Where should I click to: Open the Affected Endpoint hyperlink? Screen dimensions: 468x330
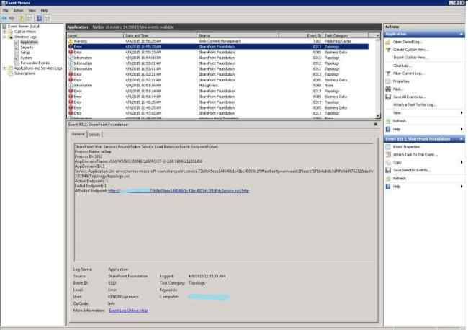pyautogui.click(x=179, y=191)
